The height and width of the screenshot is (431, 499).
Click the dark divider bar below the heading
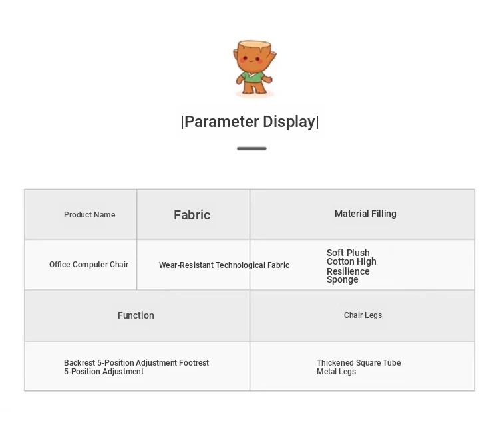click(251, 148)
